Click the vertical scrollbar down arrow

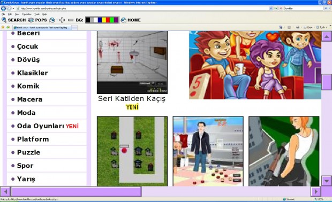[x=327, y=181]
